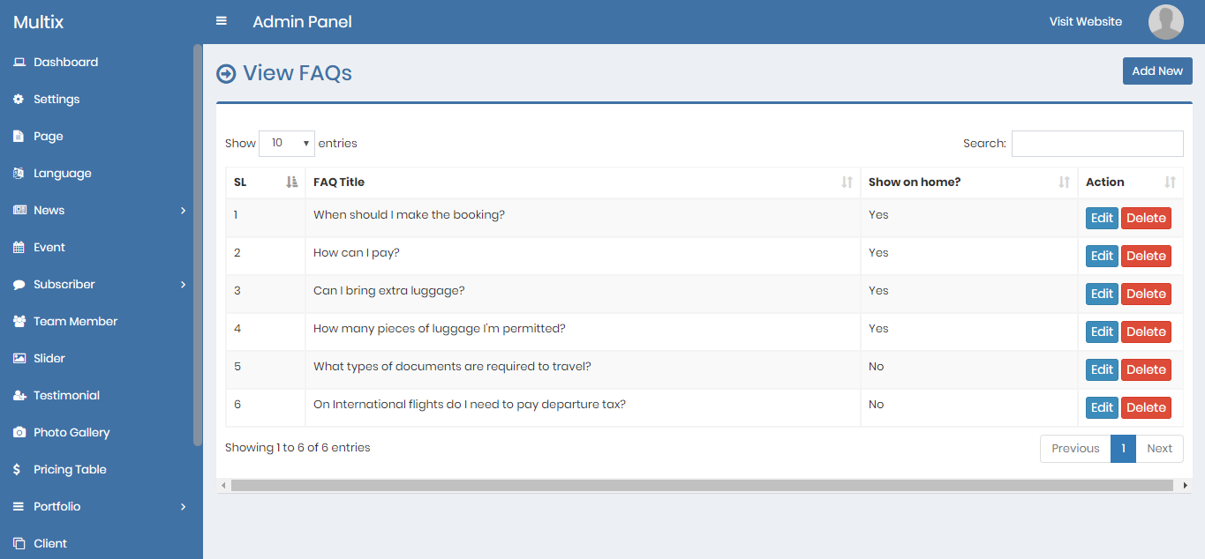Click the Team Member group icon
The width and height of the screenshot is (1205, 559).
pyautogui.click(x=19, y=322)
